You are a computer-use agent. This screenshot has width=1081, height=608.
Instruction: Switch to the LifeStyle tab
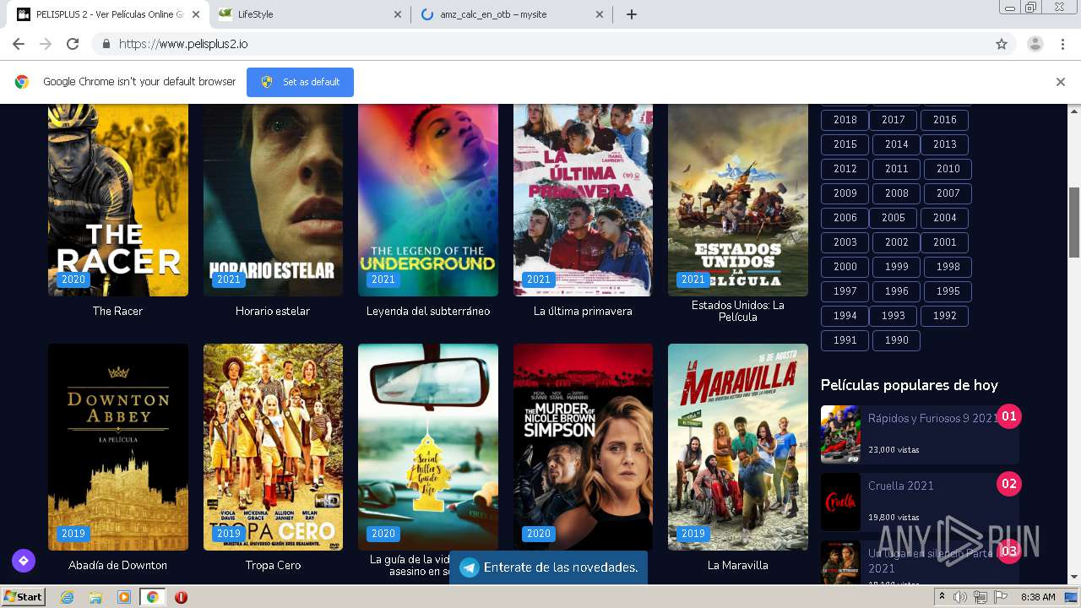(309, 14)
